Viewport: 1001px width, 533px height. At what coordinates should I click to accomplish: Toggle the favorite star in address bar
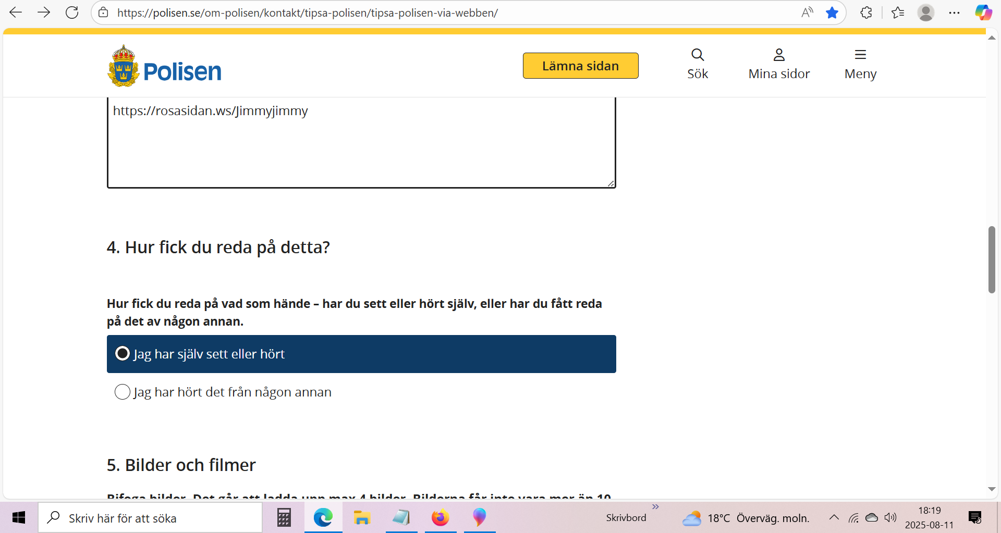pyautogui.click(x=832, y=13)
